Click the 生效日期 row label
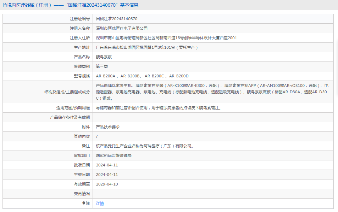This screenshot has width=338, height=212. coord(82,175)
